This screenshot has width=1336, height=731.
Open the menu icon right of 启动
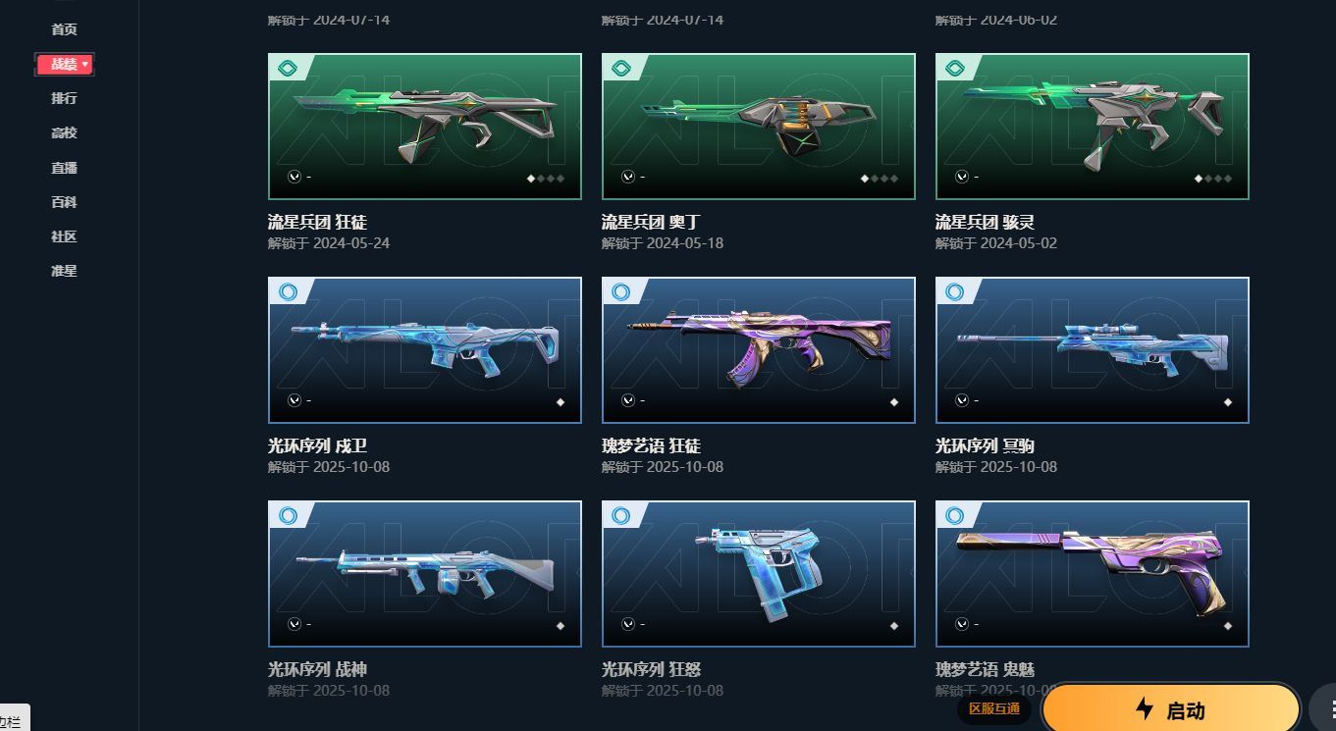pos(1325,709)
